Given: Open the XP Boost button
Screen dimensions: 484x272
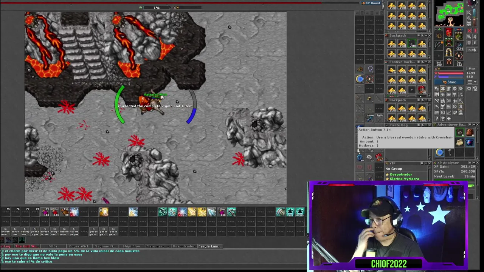Looking at the screenshot, I should [372, 3].
